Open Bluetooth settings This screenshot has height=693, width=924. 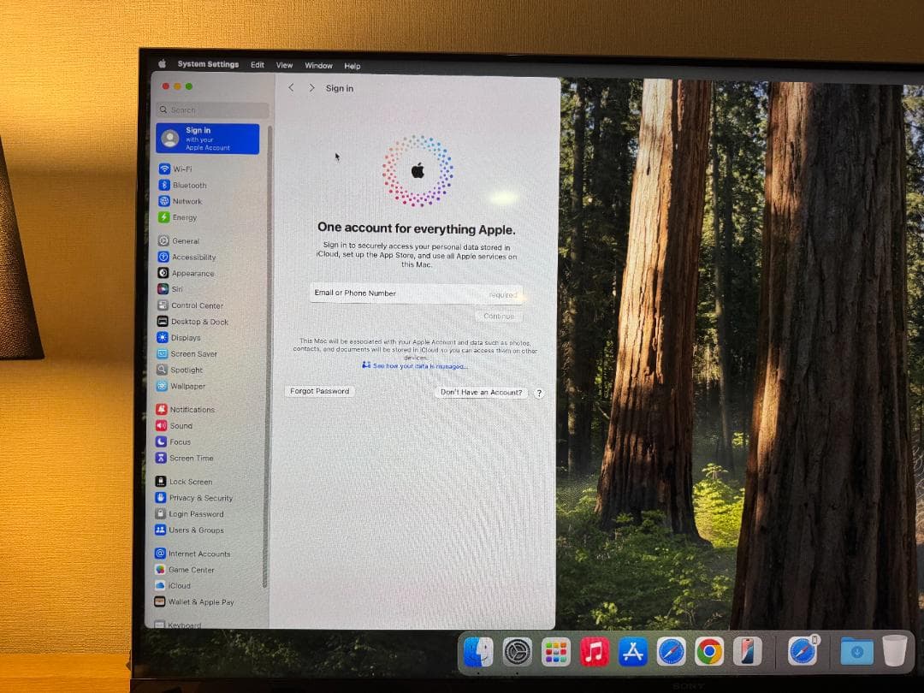coord(187,185)
